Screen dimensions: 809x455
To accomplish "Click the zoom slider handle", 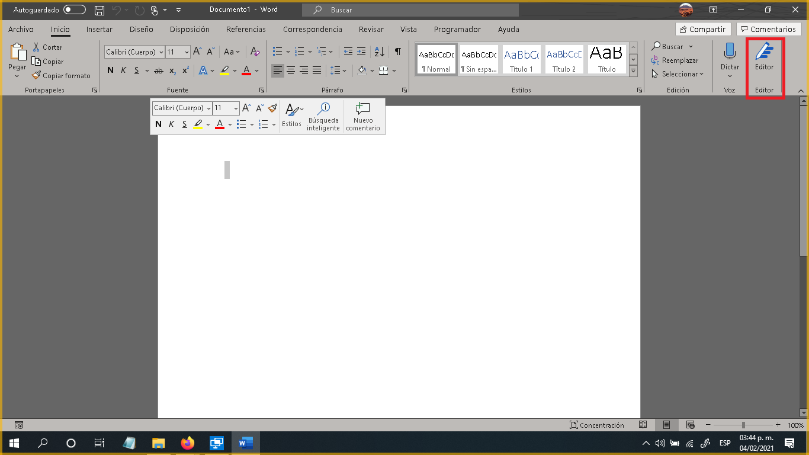I will [743, 425].
